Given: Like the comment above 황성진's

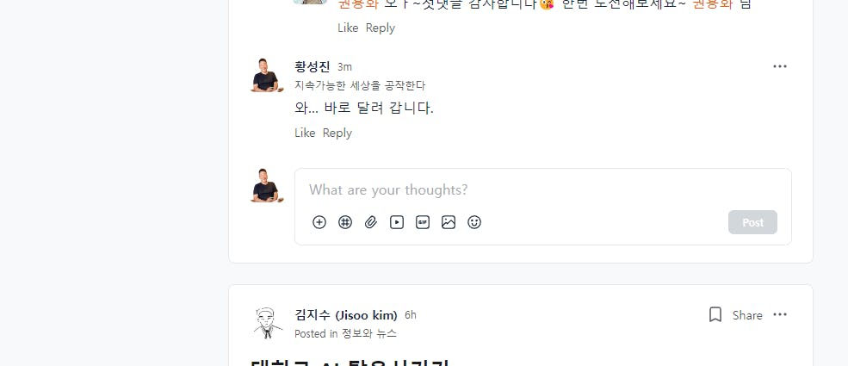Looking at the screenshot, I should tap(348, 28).
